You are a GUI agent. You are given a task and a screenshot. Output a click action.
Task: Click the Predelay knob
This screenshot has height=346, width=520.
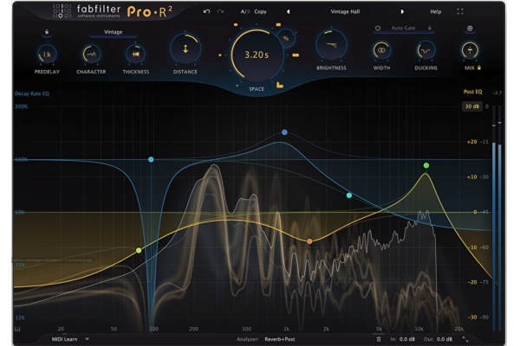coord(47,54)
